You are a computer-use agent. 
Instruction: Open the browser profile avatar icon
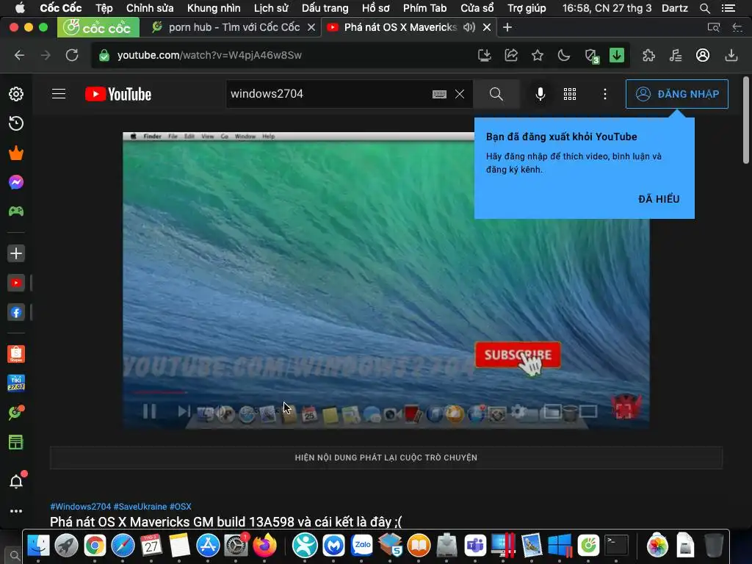tap(703, 56)
